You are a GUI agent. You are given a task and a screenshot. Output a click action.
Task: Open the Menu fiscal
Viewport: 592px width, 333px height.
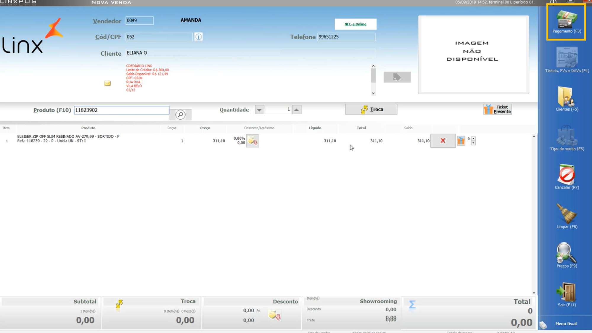click(x=566, y=324)
